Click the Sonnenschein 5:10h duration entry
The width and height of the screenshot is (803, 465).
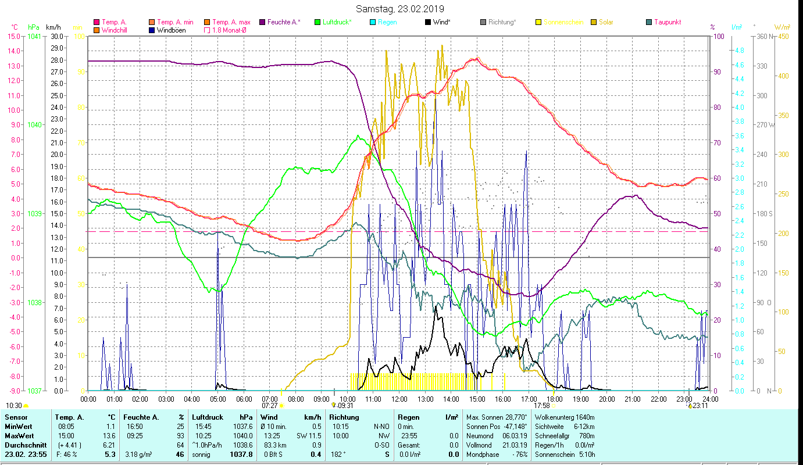point(564,455)
